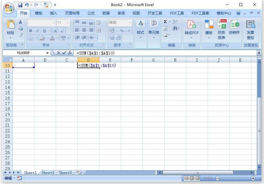Image resolution: width=264 pixels, height=184 pixels.
Task: Select the Format Painter brush
Action: point(20,35)
